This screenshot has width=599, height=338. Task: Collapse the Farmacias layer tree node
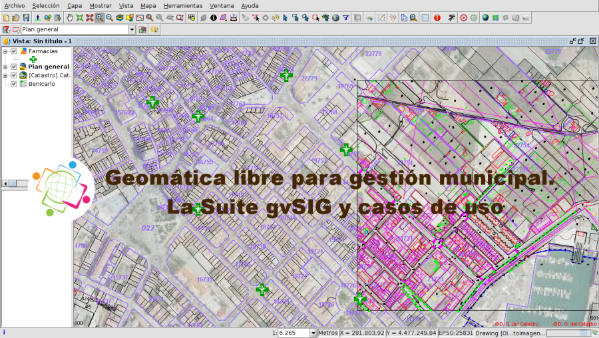click(x=5, y=51)
